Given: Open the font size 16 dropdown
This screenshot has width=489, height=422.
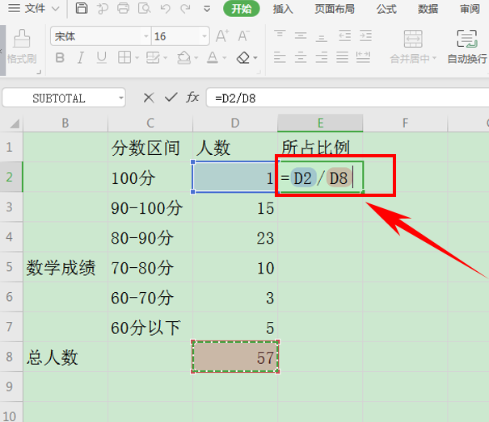Looking at the screenshot, I should click(x=204, y=36).
